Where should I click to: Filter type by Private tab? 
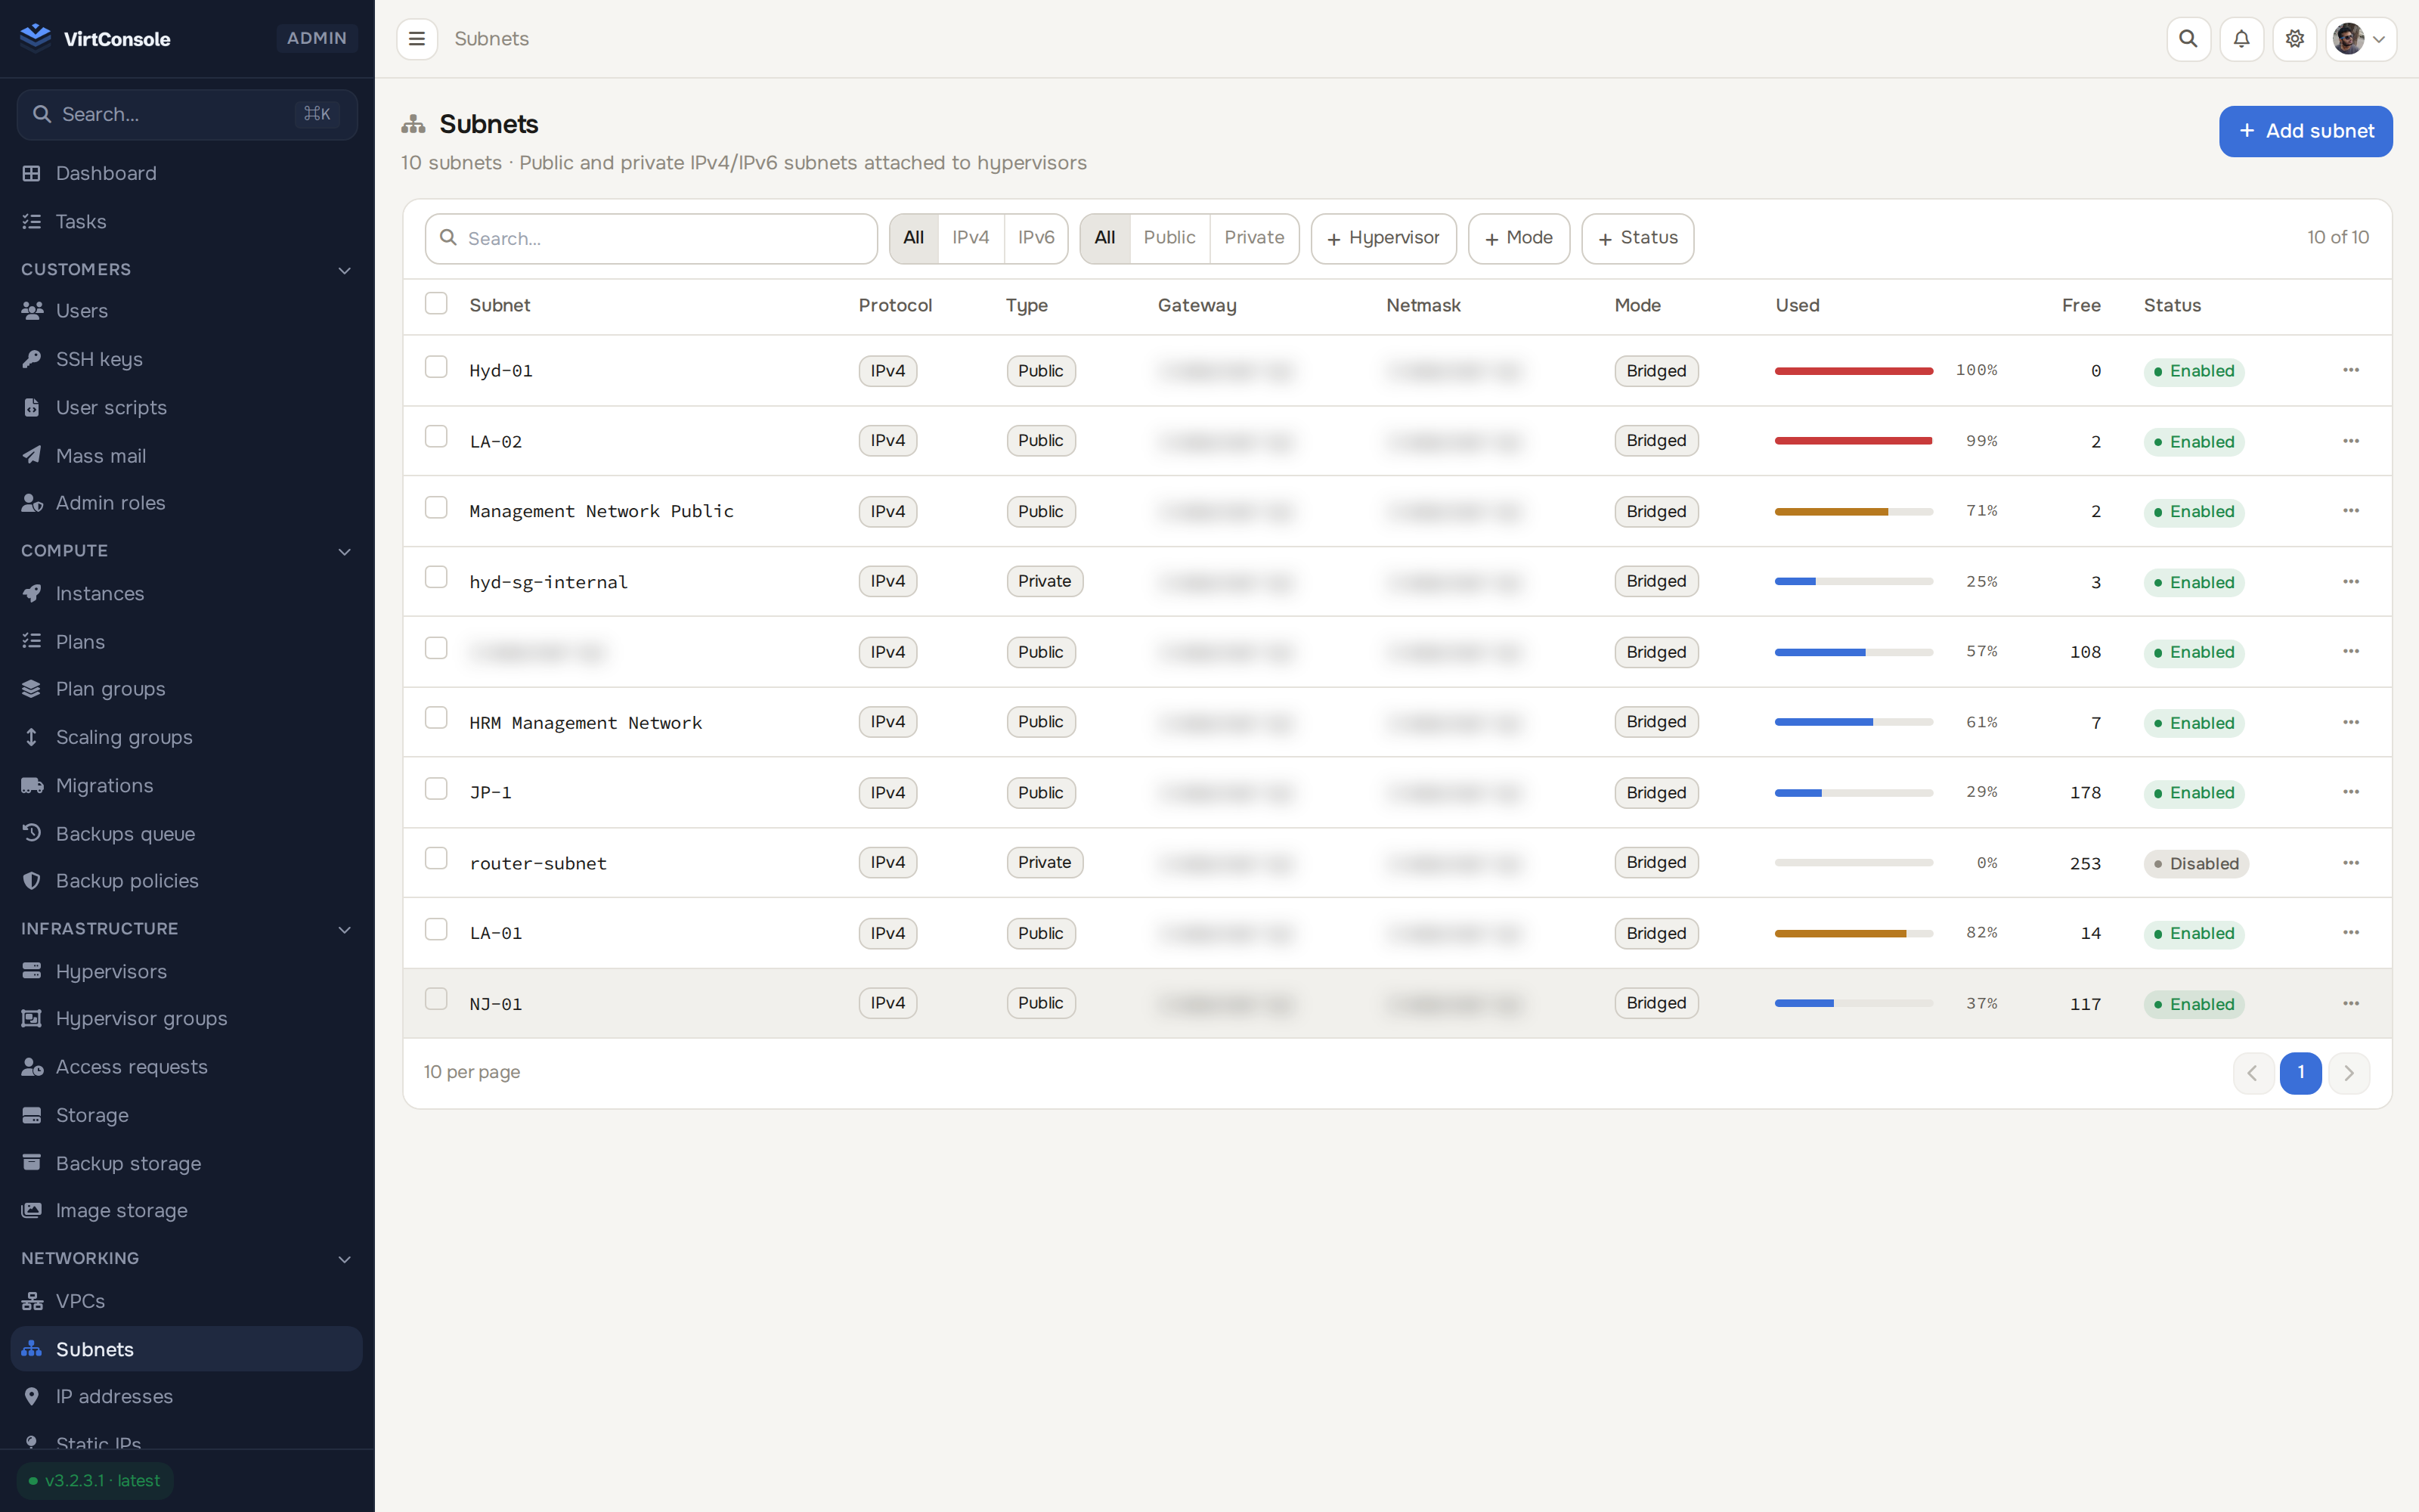click(x=1253, y=238)
